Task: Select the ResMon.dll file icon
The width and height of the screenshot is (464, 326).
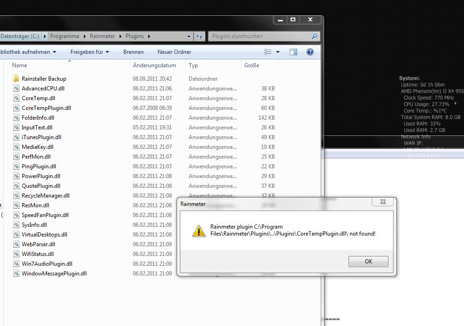Action: click(17, 205)
